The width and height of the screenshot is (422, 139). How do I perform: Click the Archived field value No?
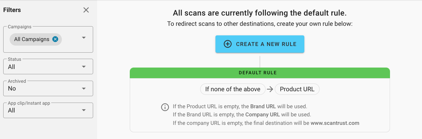click(x=12, y=89)
